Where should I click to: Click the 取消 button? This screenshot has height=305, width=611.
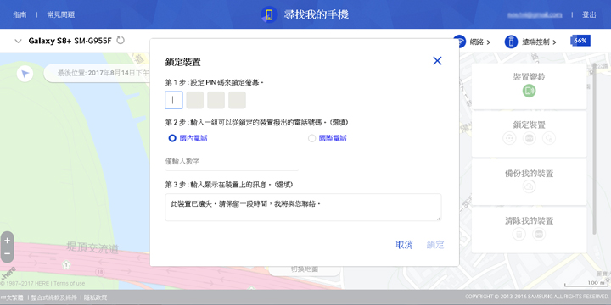tap(404, 245)
